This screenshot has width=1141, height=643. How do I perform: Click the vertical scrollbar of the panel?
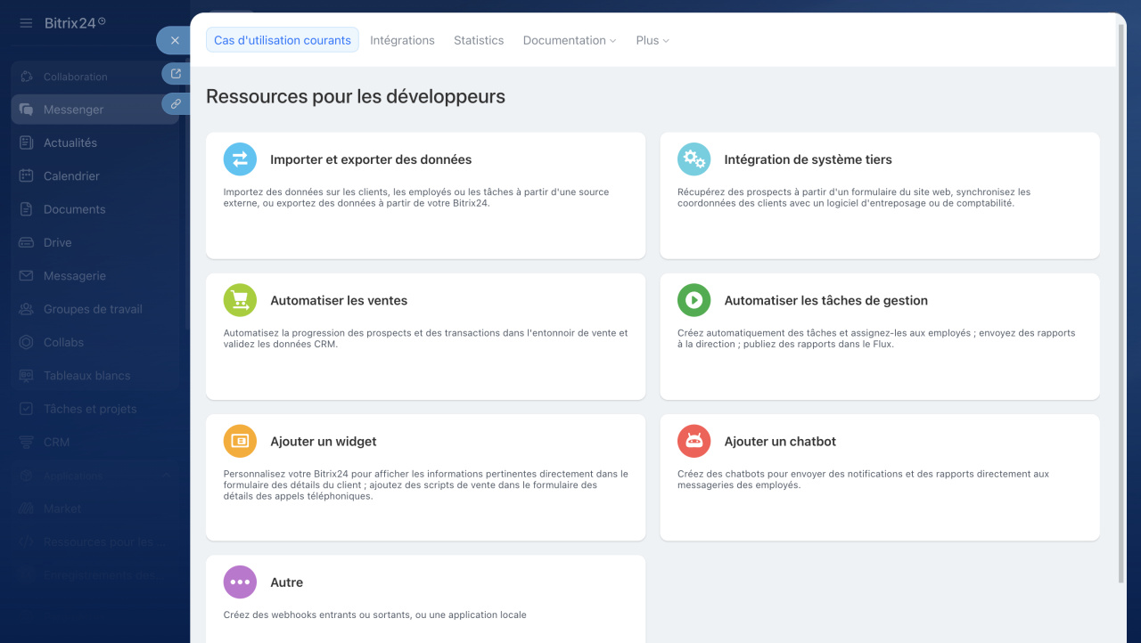point(1120,303)
